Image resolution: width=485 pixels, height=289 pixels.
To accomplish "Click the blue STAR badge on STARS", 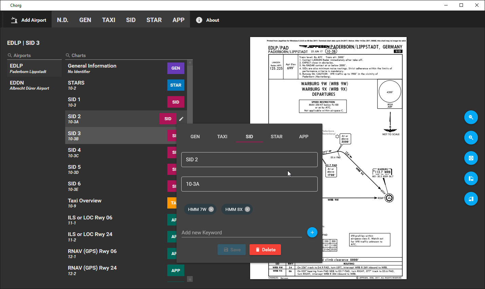I will coord(176,85).
